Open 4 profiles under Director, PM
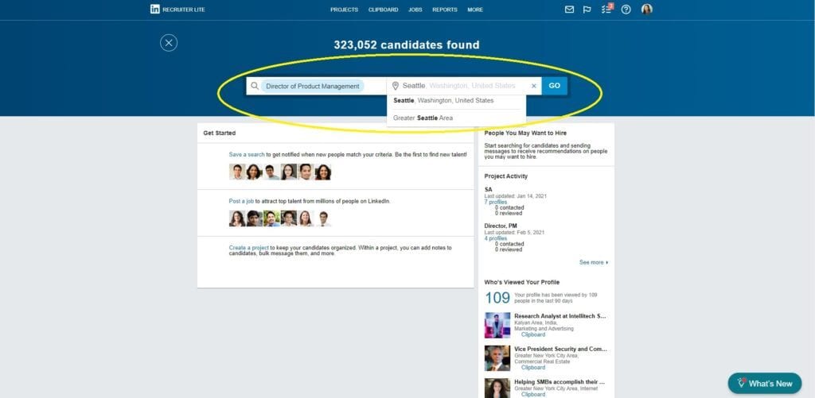This screenshot has width=815, height=398. tap(495, 238)
